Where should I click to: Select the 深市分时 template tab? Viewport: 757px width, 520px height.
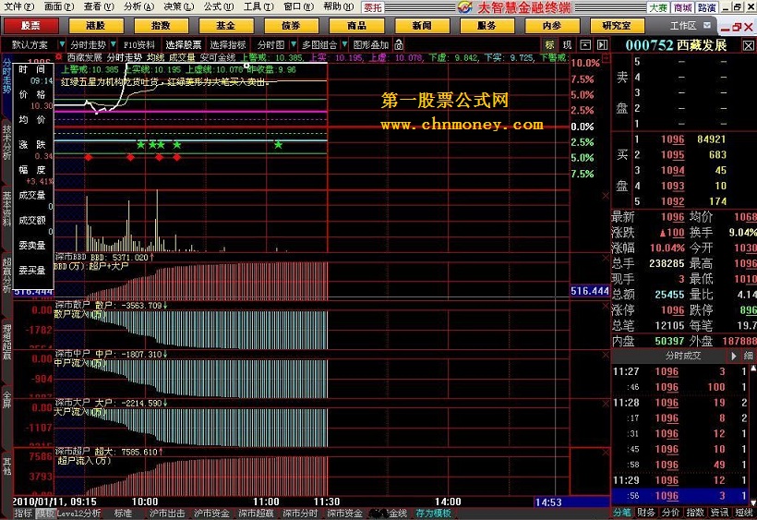click(300, 514)
